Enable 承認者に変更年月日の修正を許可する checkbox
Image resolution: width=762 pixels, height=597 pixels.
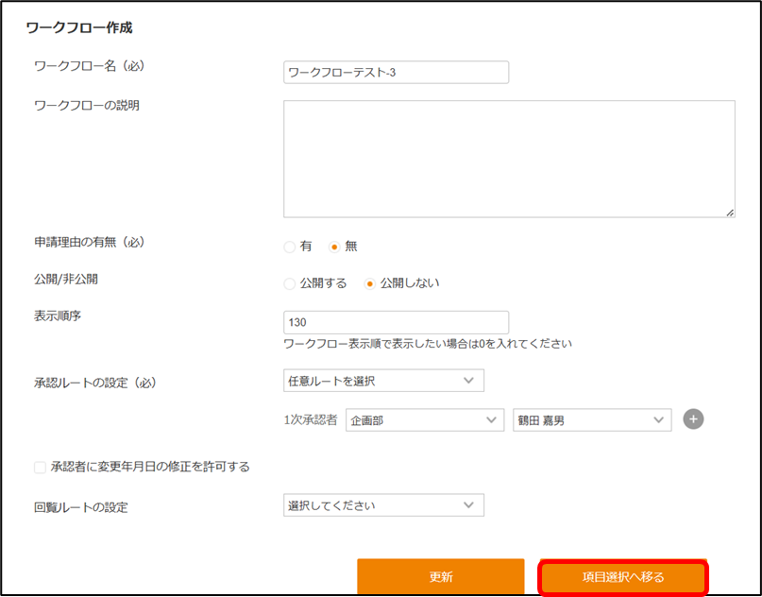click(40, 468)
